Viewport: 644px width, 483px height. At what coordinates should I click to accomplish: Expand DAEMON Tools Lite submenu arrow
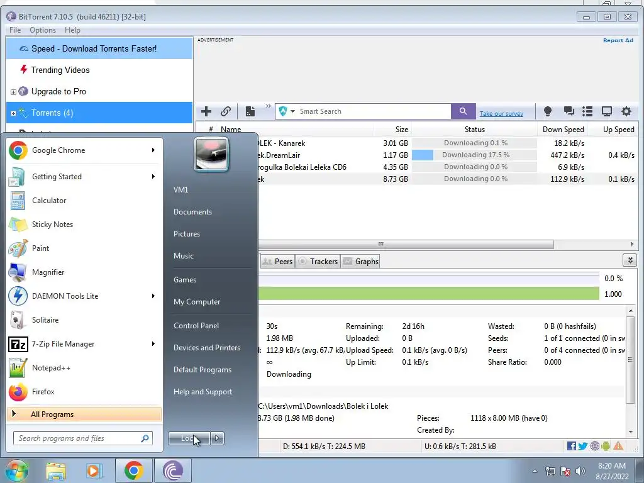pyautogui.click(x=153, y=296)
